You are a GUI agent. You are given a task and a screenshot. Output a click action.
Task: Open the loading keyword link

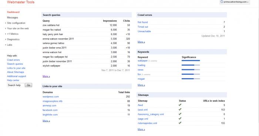coord(141,65)
